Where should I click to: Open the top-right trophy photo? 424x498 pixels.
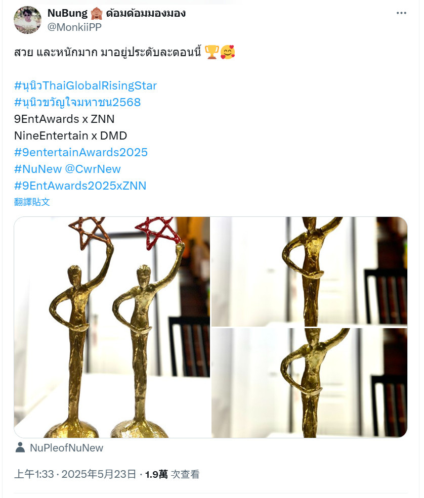pos(309,271)
